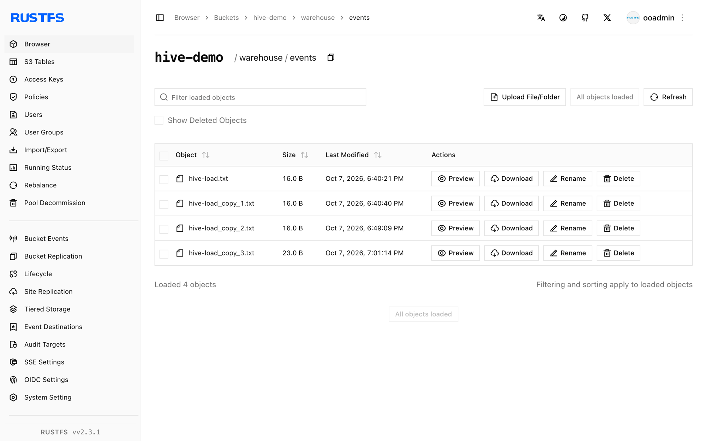Focus the Filter loaded objects field
The image size is (706, 441).
(260, 97)
